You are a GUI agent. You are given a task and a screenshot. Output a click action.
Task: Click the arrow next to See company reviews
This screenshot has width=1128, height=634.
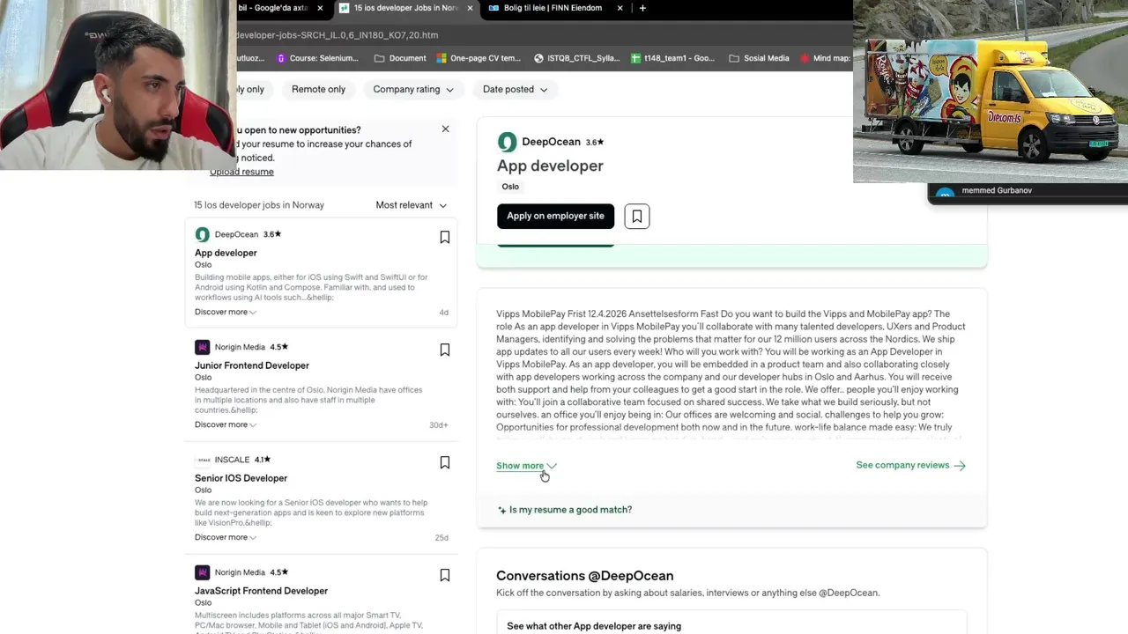point(960,465)
